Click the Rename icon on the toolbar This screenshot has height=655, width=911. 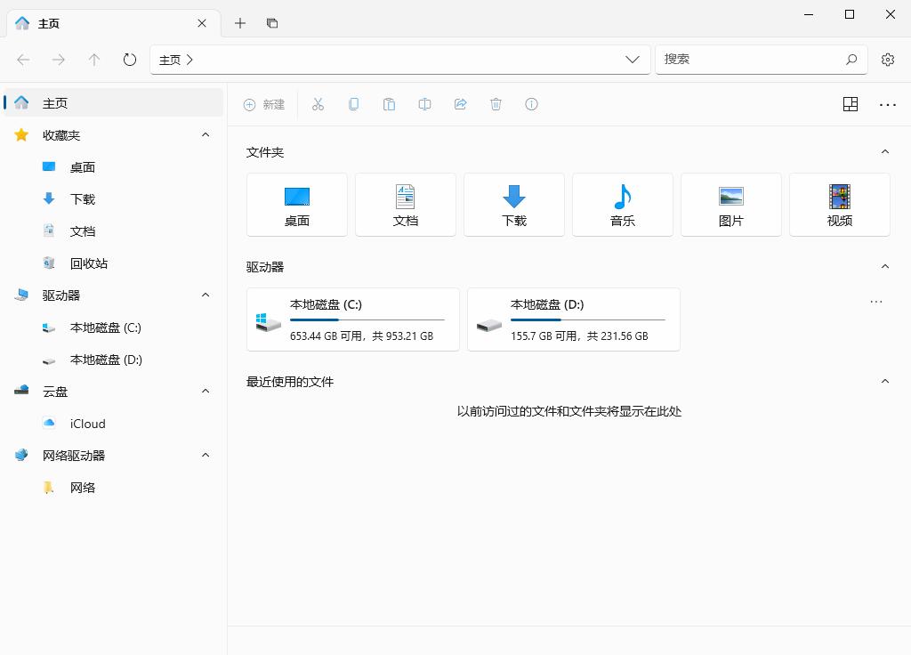tap(424, 104)
